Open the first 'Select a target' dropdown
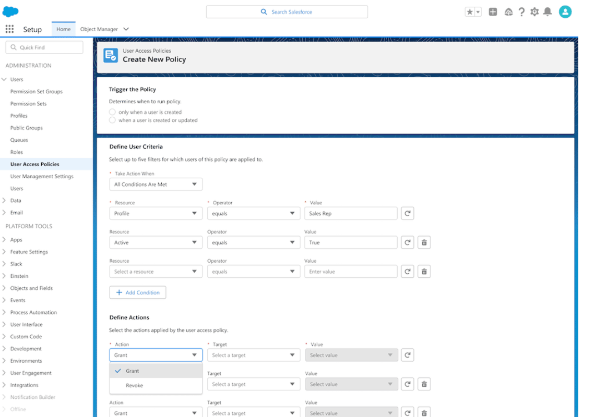 [254, 355]
